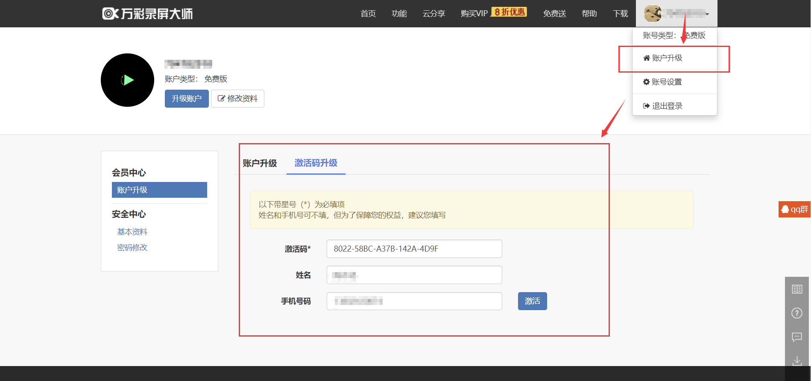Open the 免费送 menu item
This screenshot has width=811, height=381.
click(x=554, y=14)
